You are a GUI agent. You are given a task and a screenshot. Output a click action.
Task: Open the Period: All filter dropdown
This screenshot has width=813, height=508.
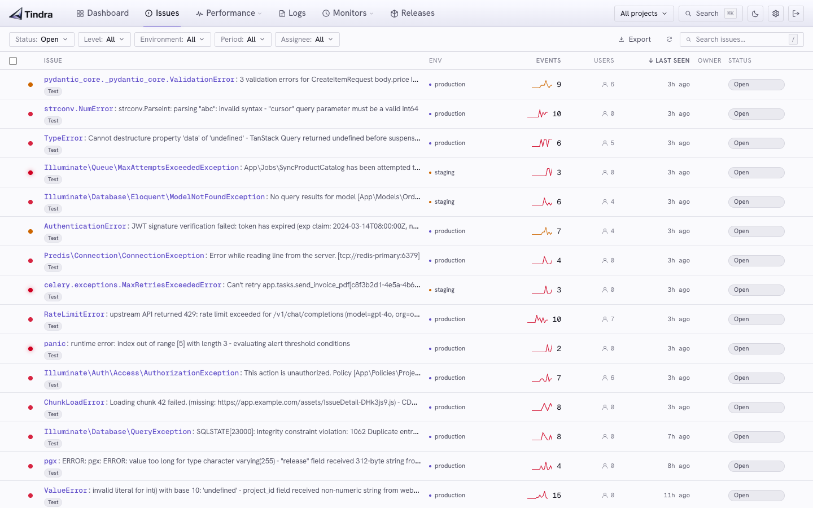[x=243, y=40]
